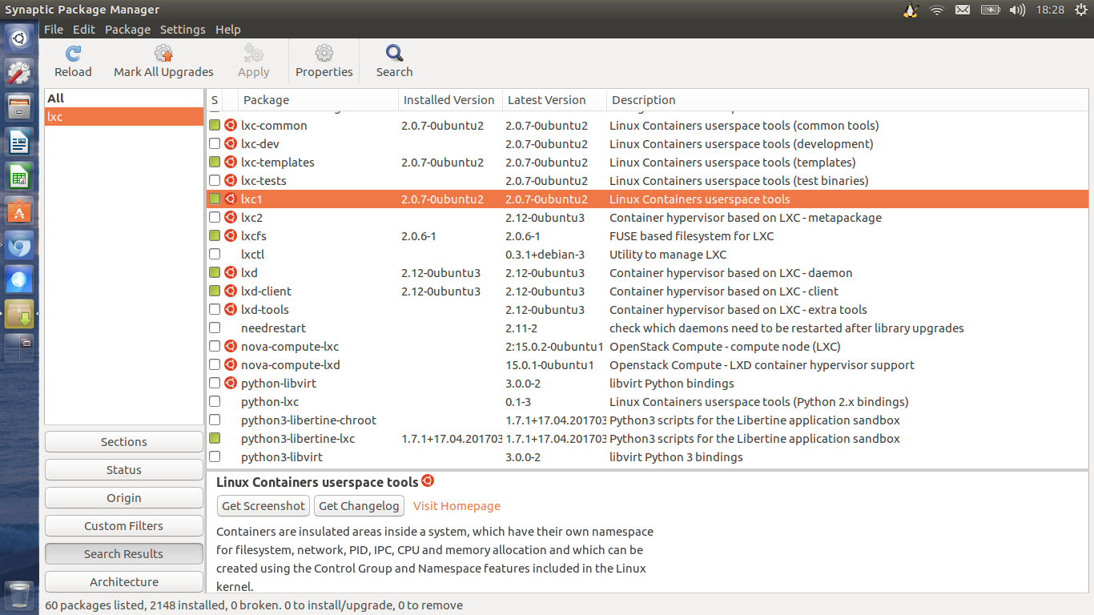Viewport: 1094px width, 615px height.
Task: Click the Ubuntu logo beside lxc-tests
Action: (x=231, y=180)
